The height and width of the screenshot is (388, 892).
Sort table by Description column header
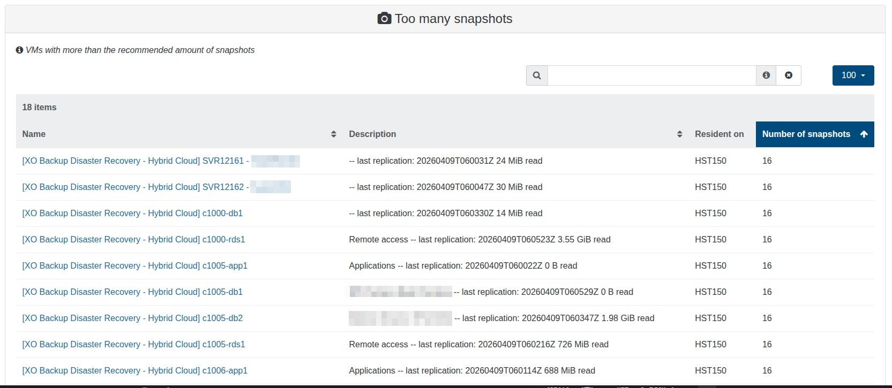point(372,134)
